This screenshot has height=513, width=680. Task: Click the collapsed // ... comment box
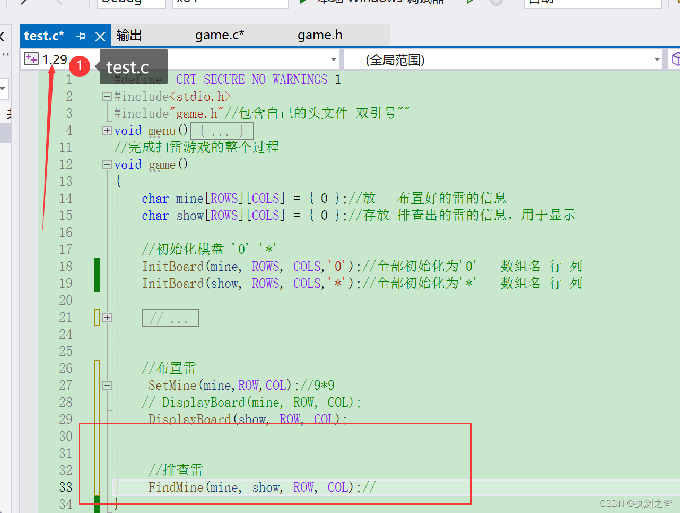coord(170,318)
